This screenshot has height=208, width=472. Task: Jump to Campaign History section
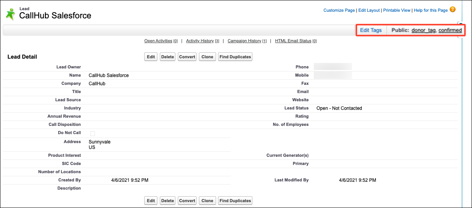point(247,41)
